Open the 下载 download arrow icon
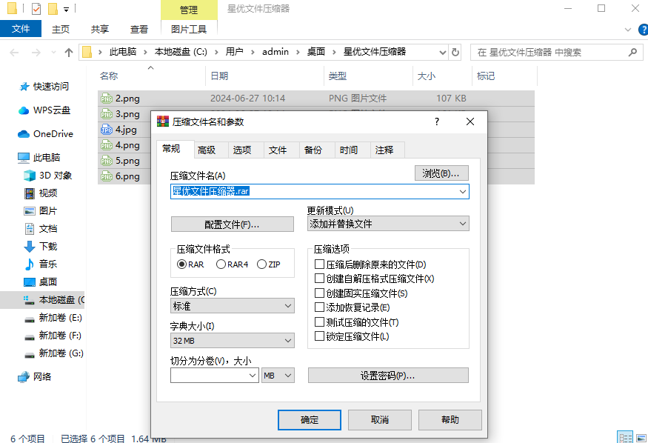The image size is (648, 443). pos(30,247)
